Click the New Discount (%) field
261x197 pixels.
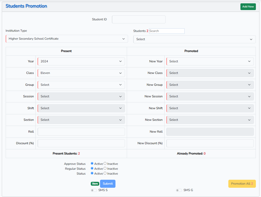[x=210, y=143]
